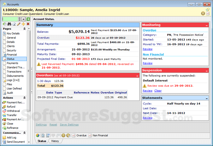This screenshot has width=213, height=146.
Task: Open the Payments page
Action: (x=13, y=63)
